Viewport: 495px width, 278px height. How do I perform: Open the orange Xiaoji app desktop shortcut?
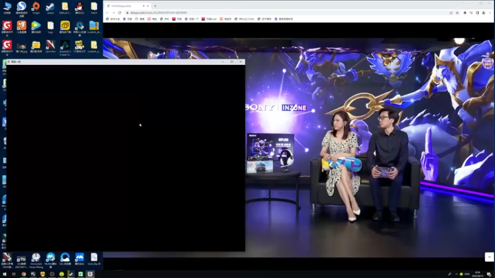pyautogui.click(x=22, y=27)
